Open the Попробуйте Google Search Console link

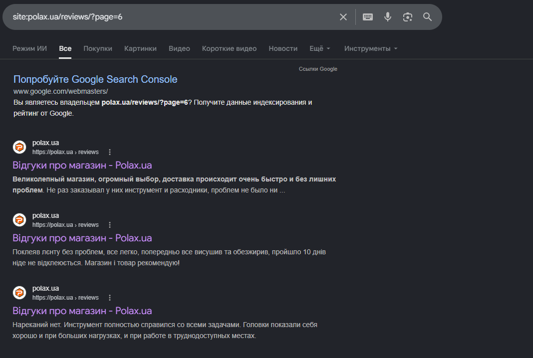(x=95, y=79)
